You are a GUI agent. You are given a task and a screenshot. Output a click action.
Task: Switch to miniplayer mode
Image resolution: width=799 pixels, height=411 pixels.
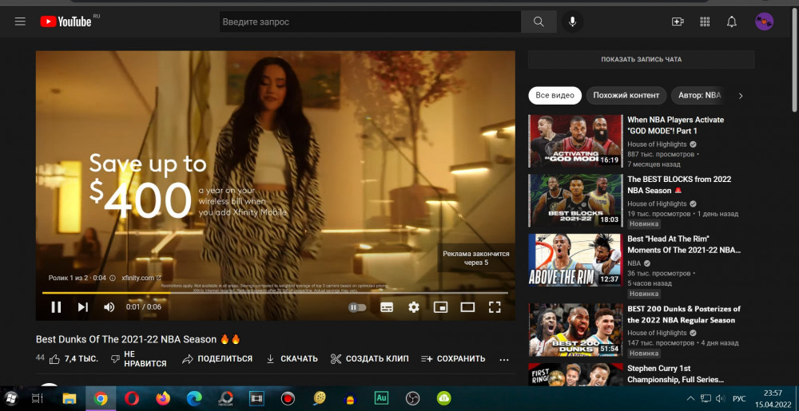[x=440, y=307]
